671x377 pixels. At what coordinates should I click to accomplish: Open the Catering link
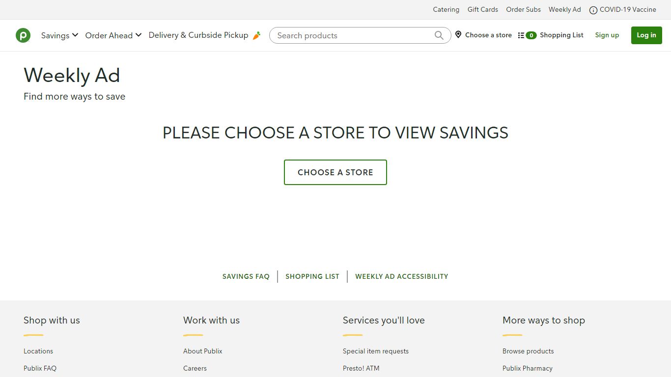(446, 9)
